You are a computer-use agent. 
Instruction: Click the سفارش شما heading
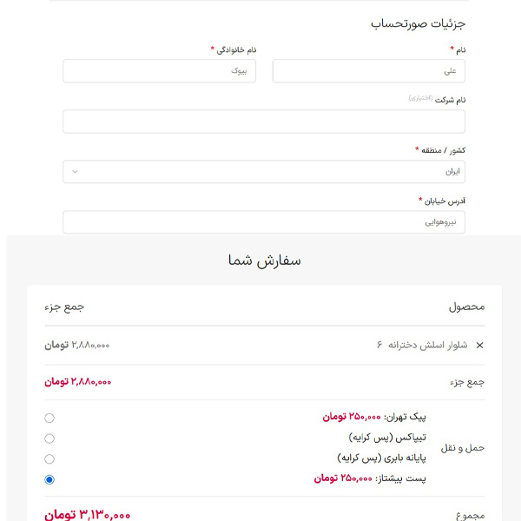tap(264, 260)
